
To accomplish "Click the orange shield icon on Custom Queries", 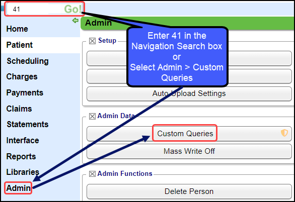I will point(284,133).
